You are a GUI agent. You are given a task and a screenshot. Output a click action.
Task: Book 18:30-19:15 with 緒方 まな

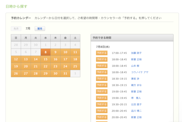(102, 85)
